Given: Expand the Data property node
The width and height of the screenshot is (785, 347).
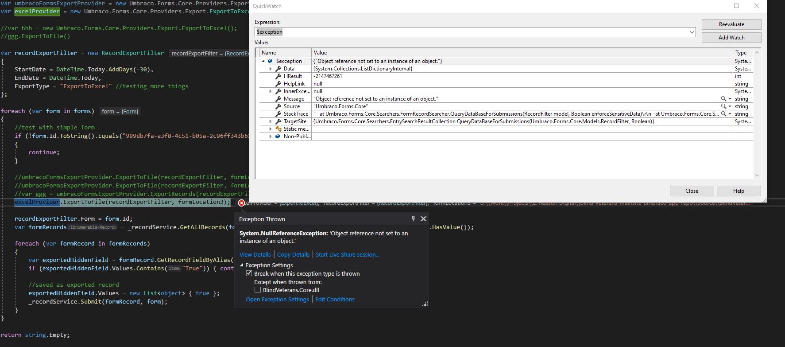Looking at the screenshot, I should coord(271,69).
